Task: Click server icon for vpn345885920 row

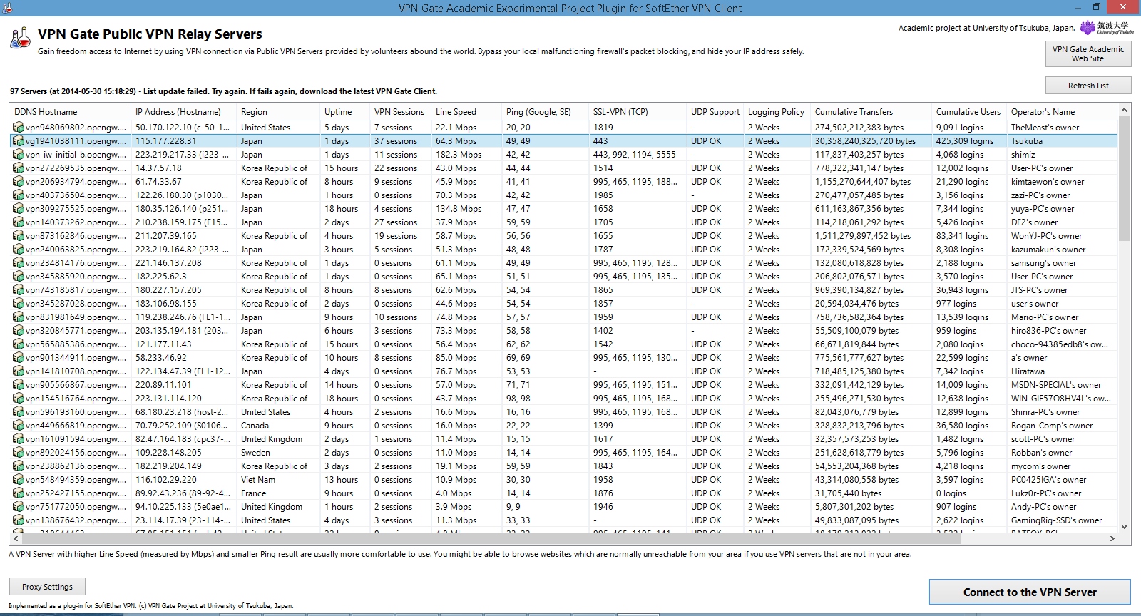Action: click(x=19, y=277)
